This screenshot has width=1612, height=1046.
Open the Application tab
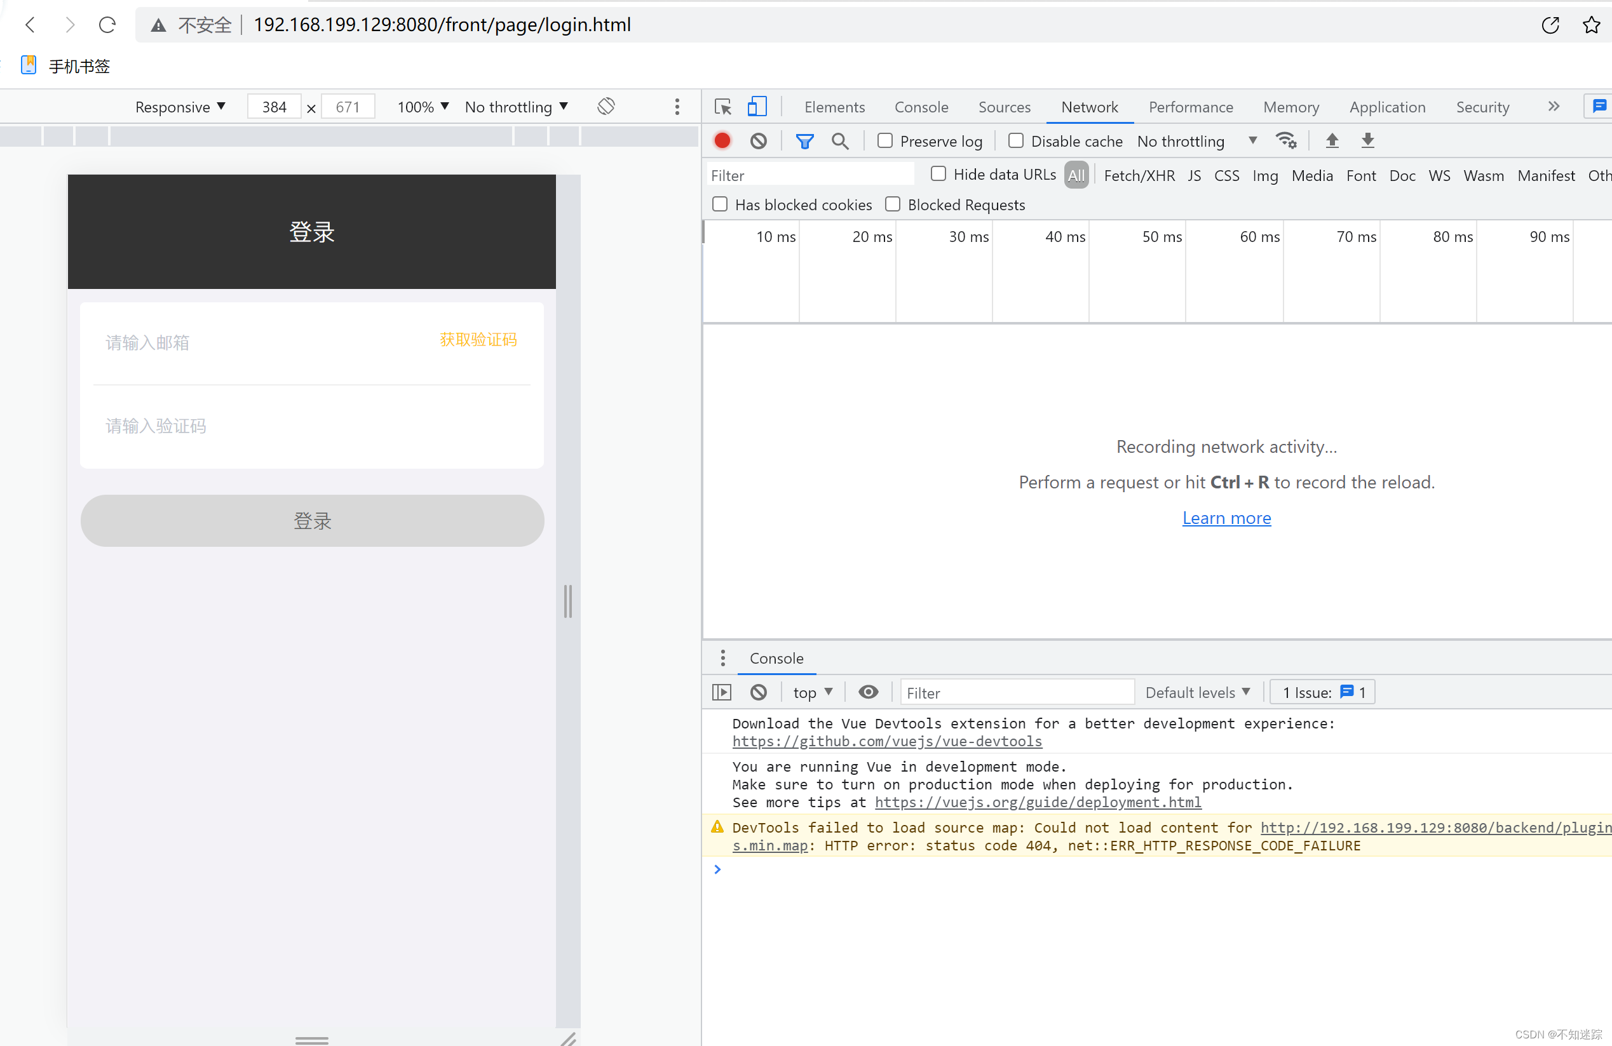(1386, 107)
